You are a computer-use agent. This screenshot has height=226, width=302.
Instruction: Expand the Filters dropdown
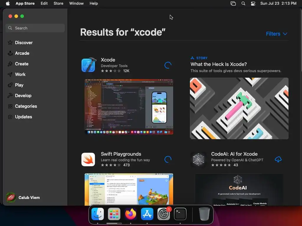tap(277, 34)
